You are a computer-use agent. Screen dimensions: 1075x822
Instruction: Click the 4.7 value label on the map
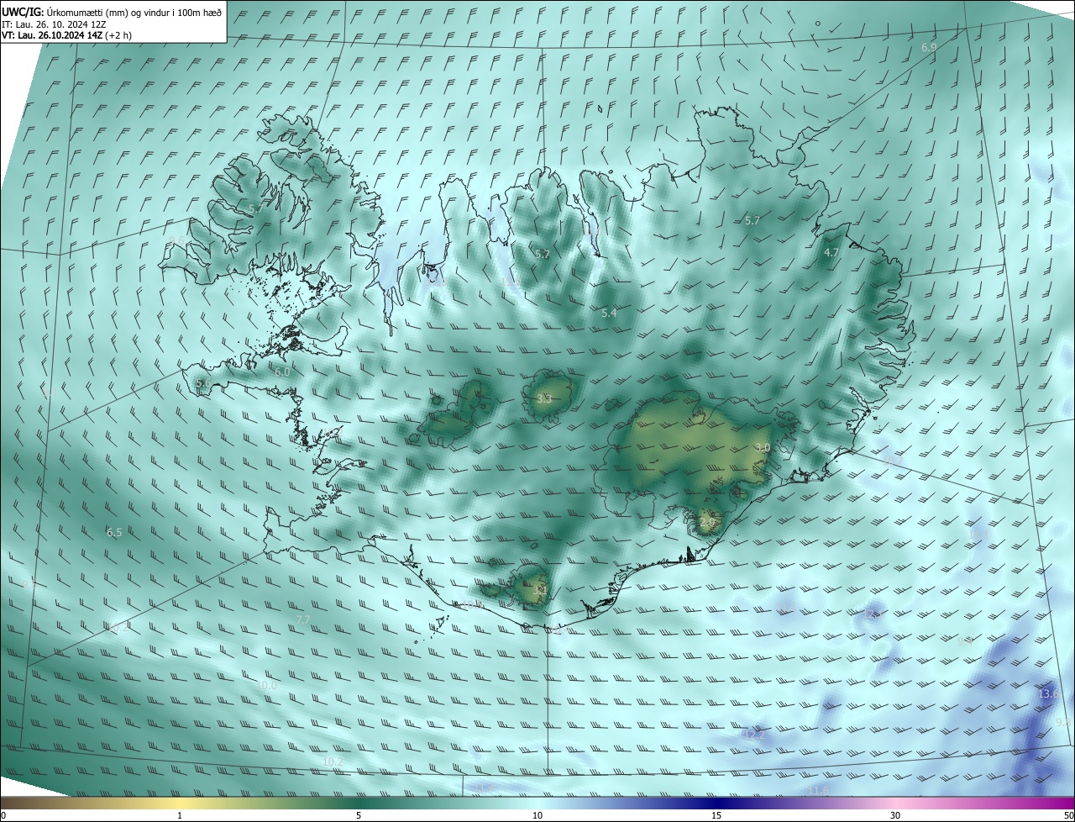click(831, 253)
